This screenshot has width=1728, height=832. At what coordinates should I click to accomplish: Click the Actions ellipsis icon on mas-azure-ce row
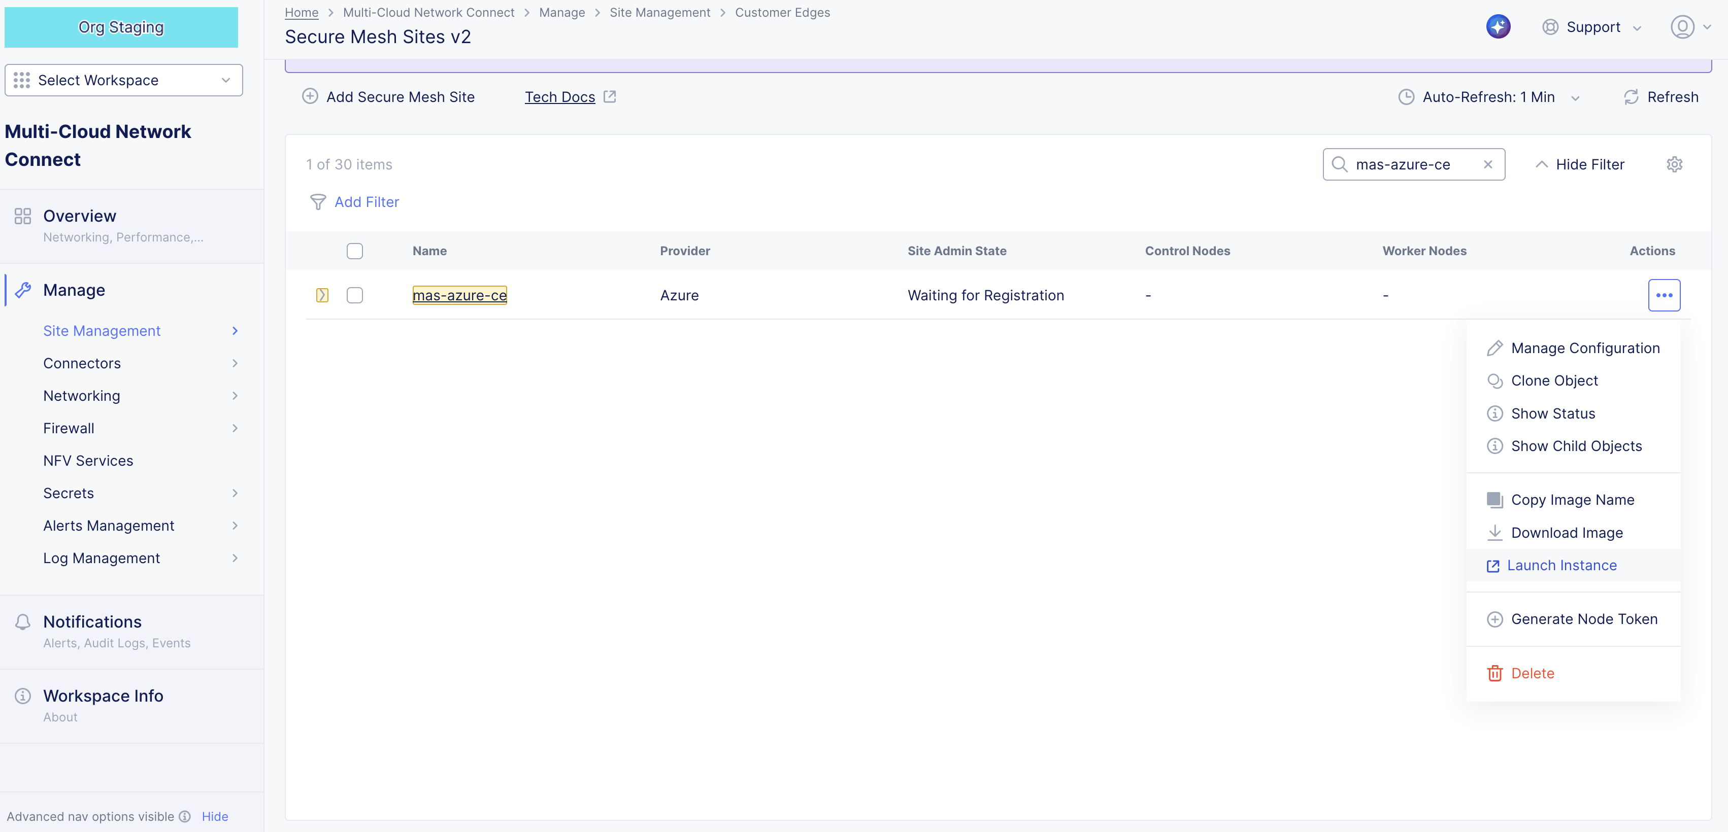1664,295
